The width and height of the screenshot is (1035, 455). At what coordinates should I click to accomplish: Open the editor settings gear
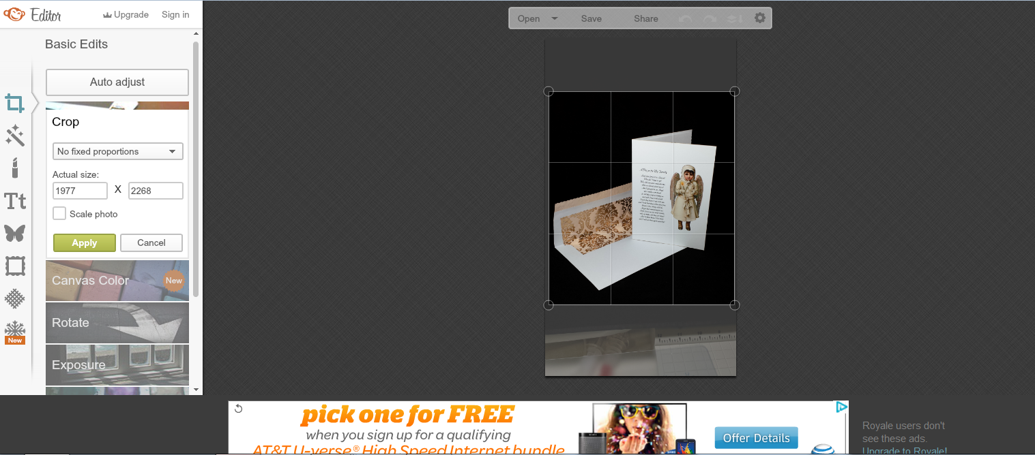[x=759, y=18]
